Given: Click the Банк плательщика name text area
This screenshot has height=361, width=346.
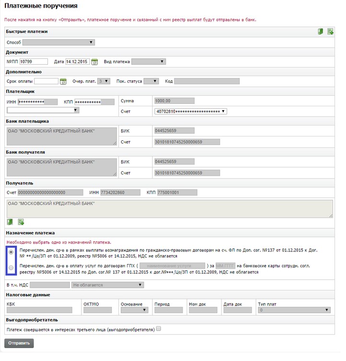Looking at the screenshot, I should pos(61,136).
